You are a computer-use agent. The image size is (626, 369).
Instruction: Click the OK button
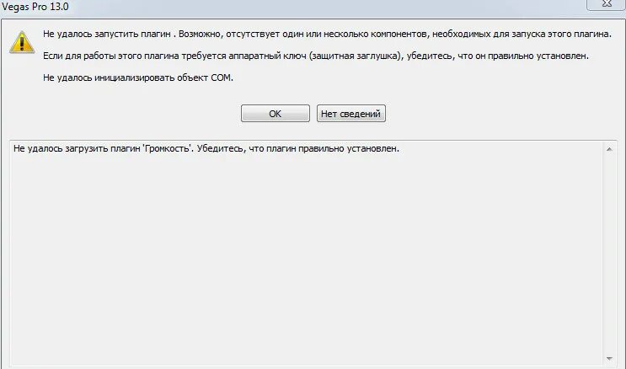pos(275,114)
